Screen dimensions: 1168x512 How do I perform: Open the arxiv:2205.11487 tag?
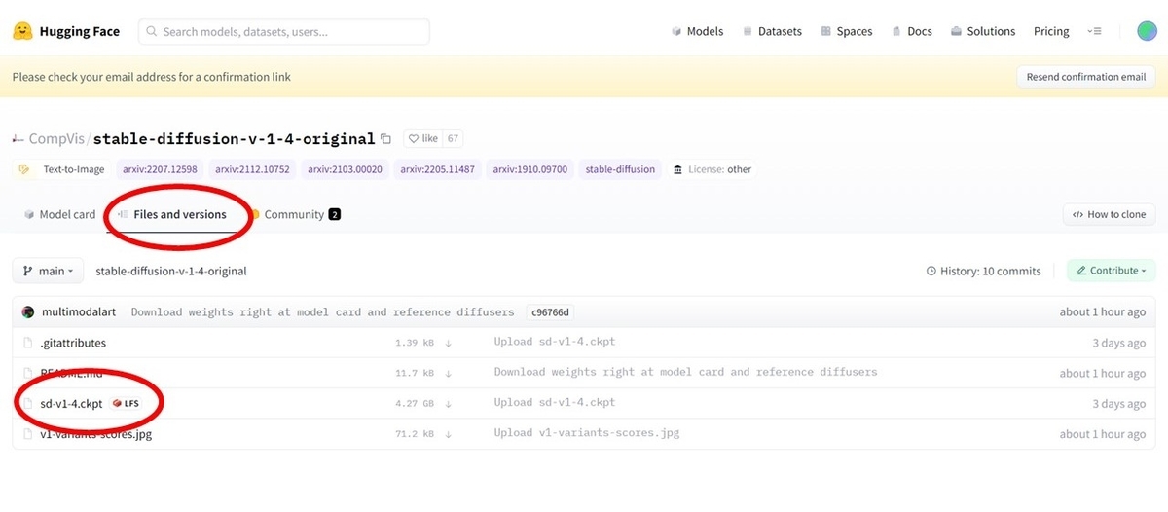click(x=437, y=169)
